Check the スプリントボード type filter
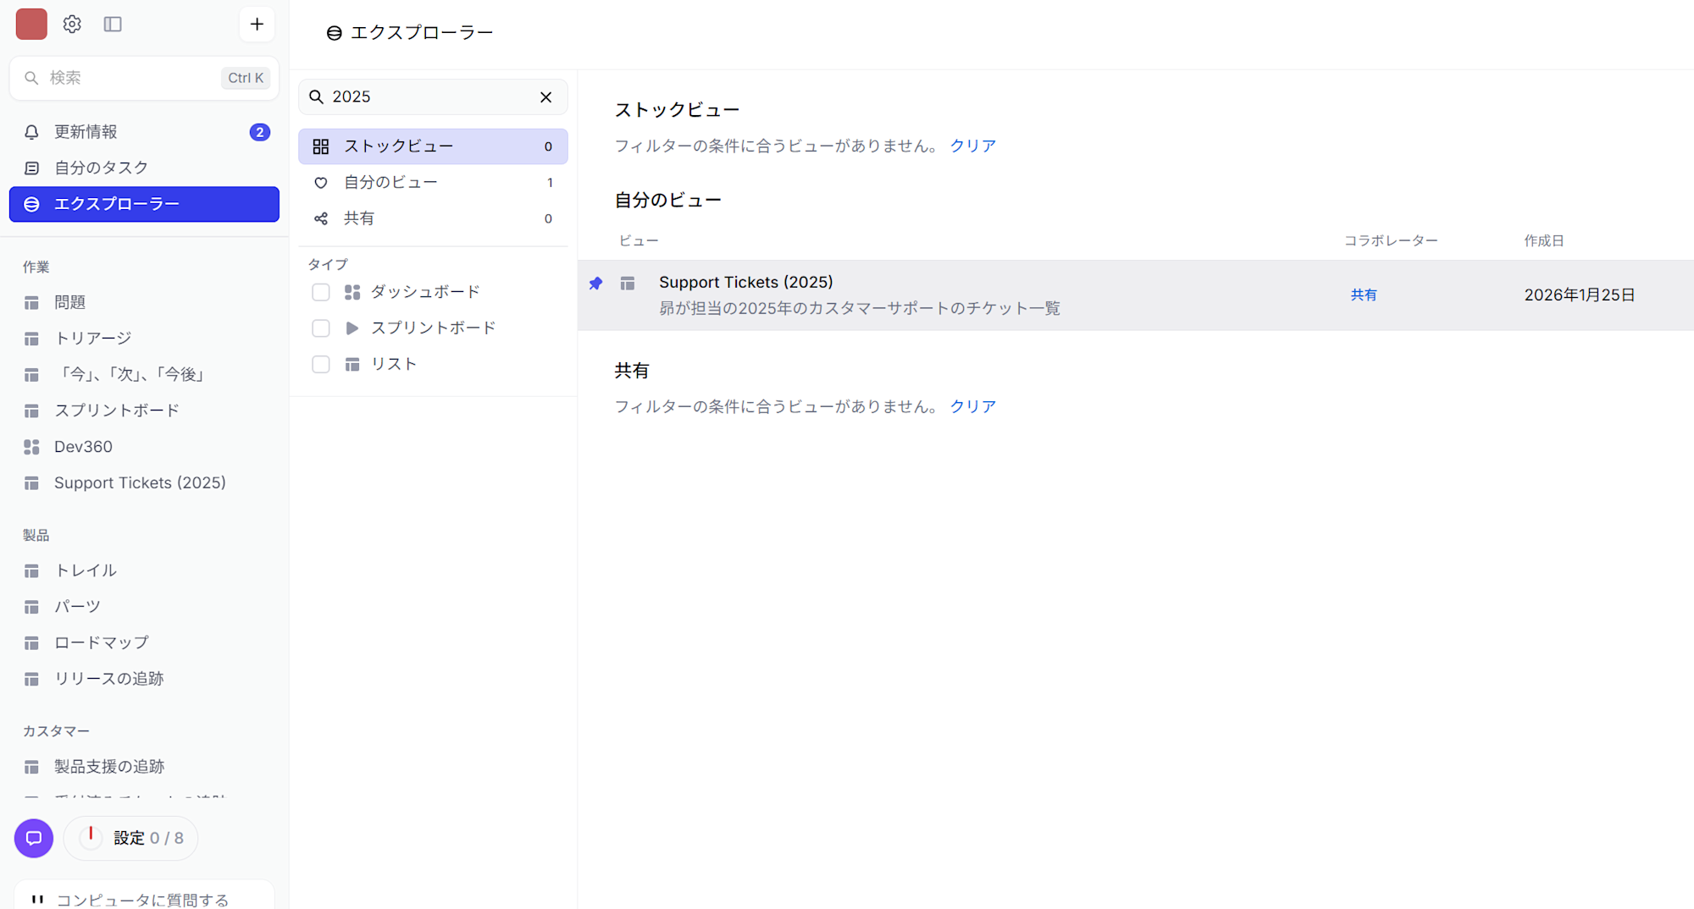 click(x=320, y=328)
